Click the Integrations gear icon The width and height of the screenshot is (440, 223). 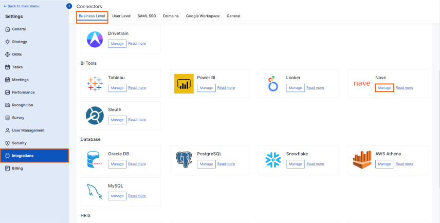(8, 156)
